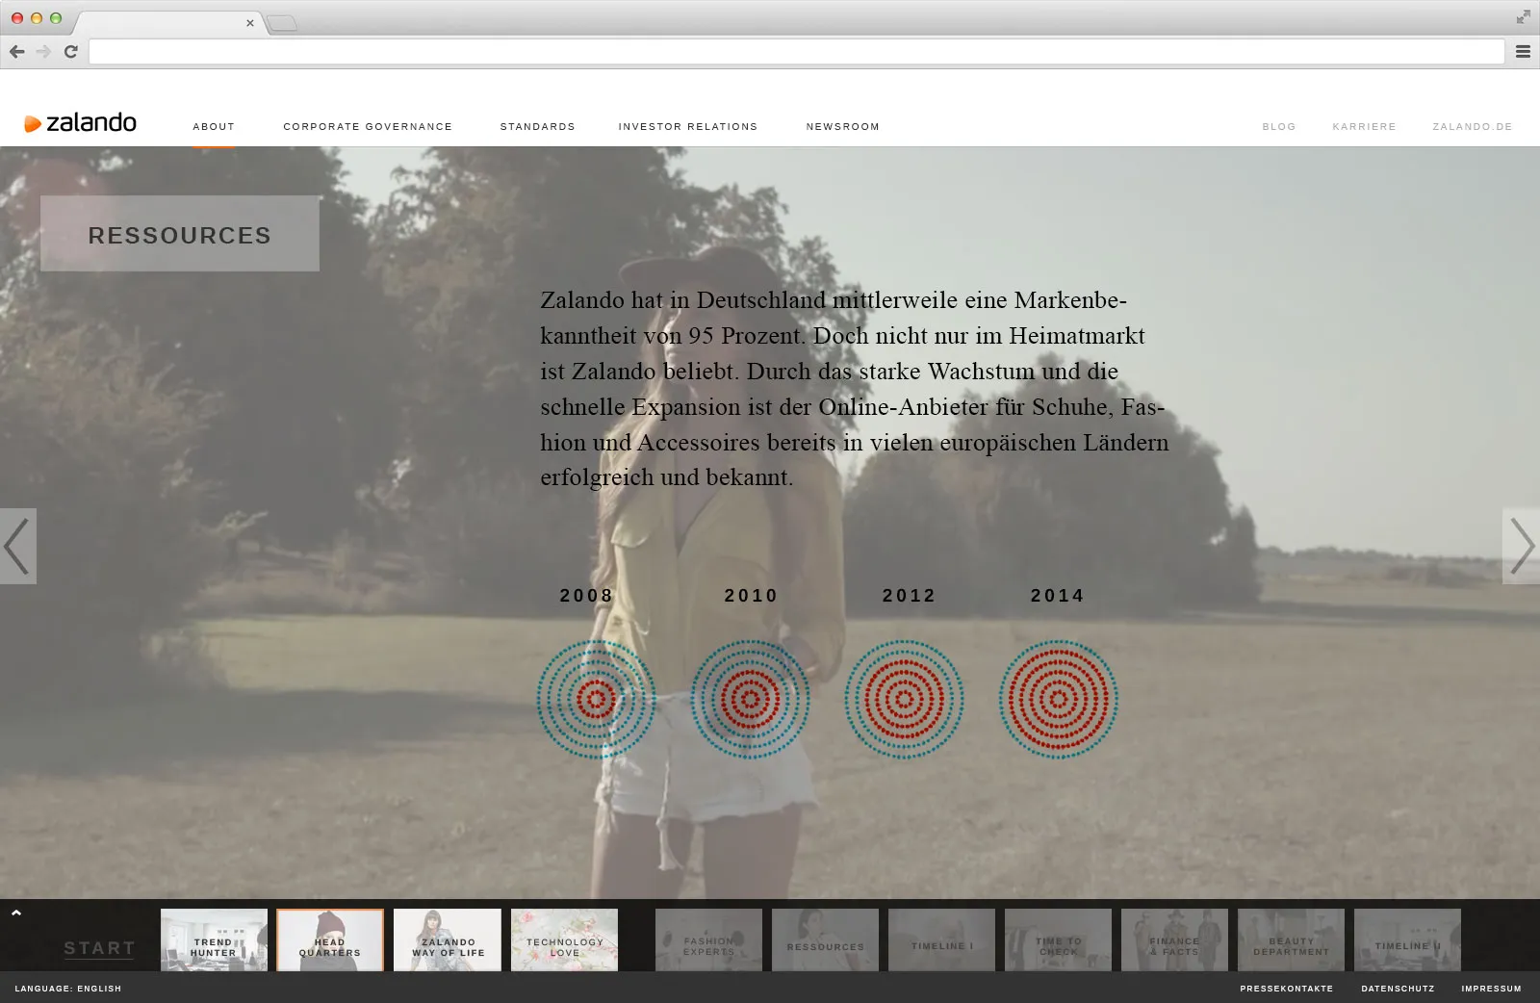Image resolution: width=1540 pixels, height=1003 pixels.
Task: Select the 2010 concentric circle chart
Action: (x=750, y=700)
